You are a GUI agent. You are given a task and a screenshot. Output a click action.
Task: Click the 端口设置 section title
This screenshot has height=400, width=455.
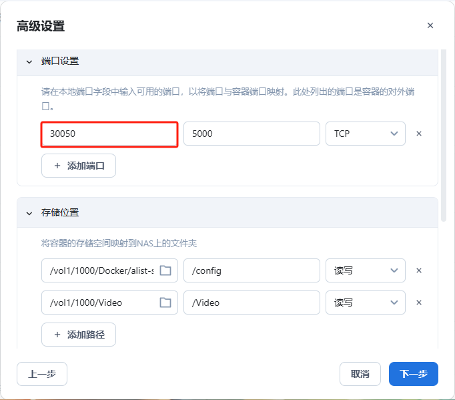coord(60,61)
